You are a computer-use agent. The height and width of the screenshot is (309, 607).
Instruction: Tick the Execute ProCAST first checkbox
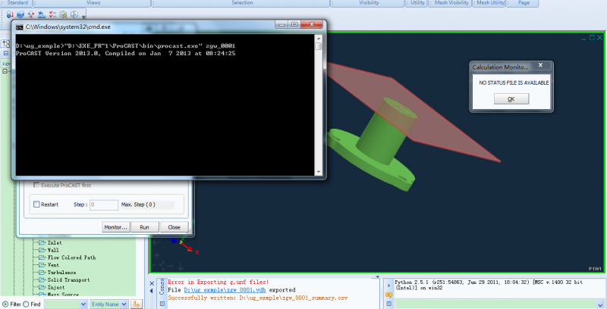point(36,185)
